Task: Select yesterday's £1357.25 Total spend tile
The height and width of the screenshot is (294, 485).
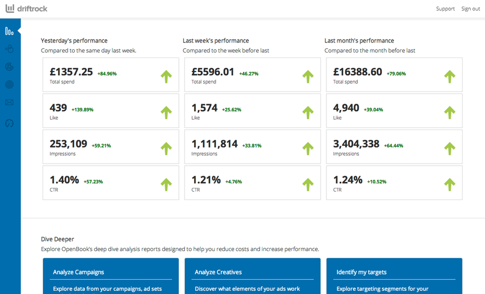Action: tap(111, 75)
